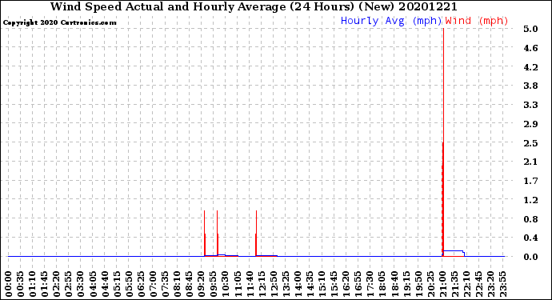Click the 01:10 time label

point(32,284)
